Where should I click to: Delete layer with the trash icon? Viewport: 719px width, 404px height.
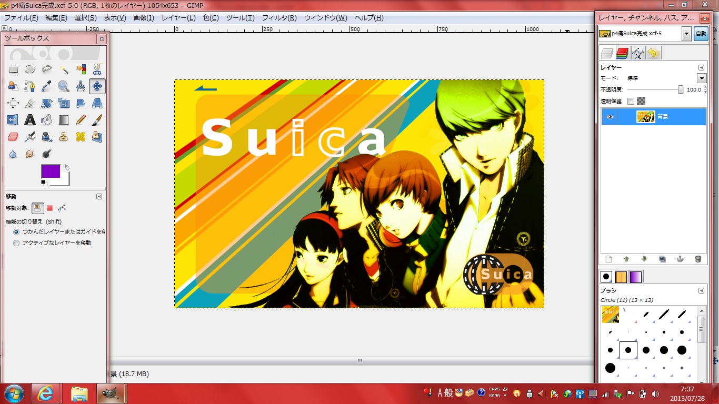click(698, 259)
